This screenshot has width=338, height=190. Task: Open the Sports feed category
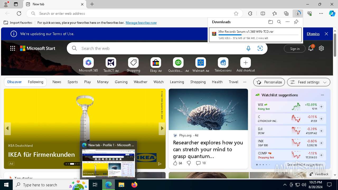click(73, 82)
